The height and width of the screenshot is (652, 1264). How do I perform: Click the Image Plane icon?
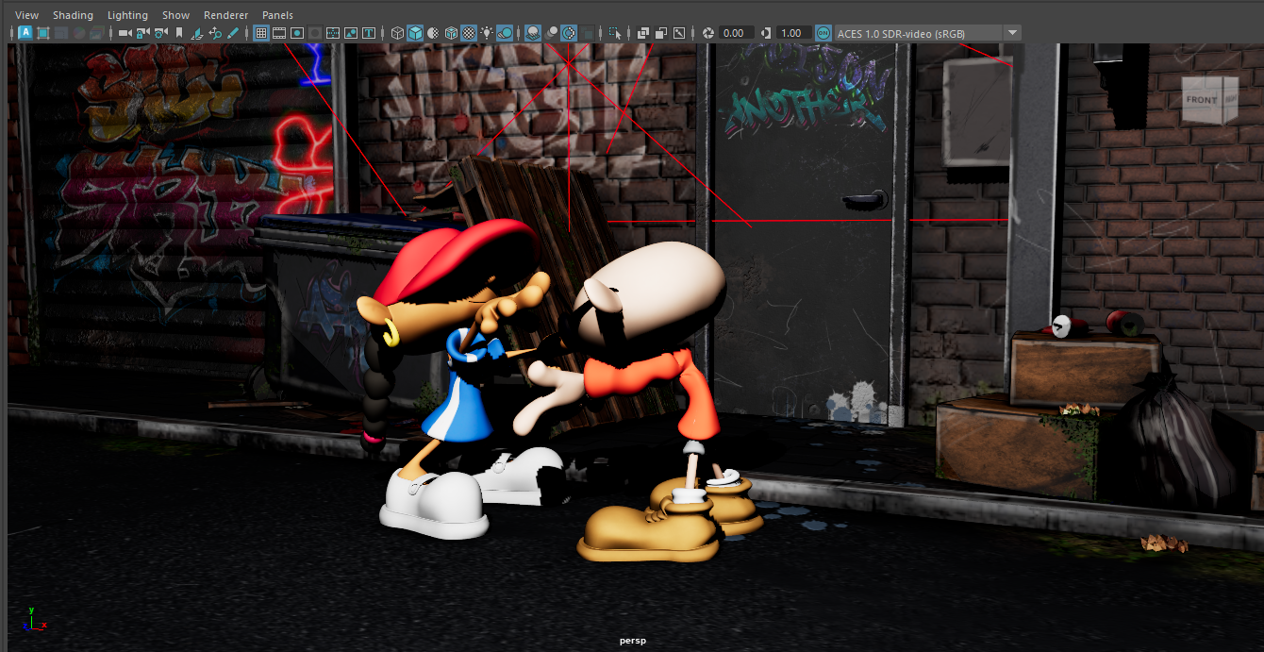click(x=197, y=33)
